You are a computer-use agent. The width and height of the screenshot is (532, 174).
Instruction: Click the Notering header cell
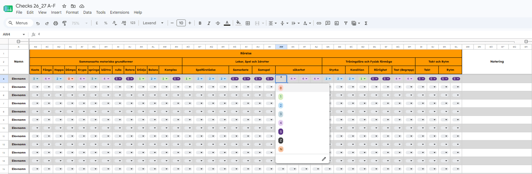497,62
